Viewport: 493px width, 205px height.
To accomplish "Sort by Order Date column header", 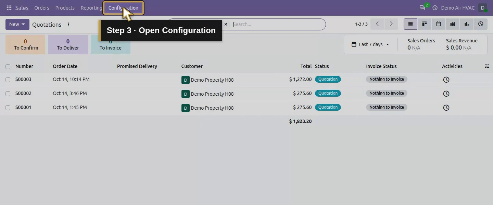I will [65, 66].
